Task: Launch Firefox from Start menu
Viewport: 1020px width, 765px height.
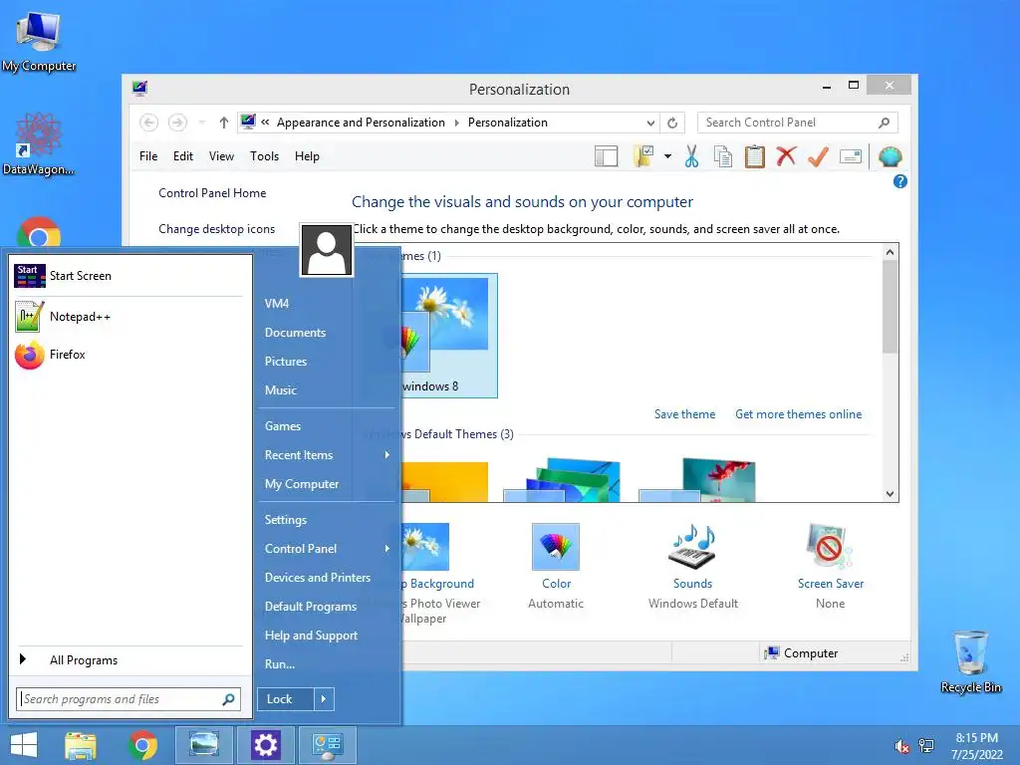Action: [128, 355]
